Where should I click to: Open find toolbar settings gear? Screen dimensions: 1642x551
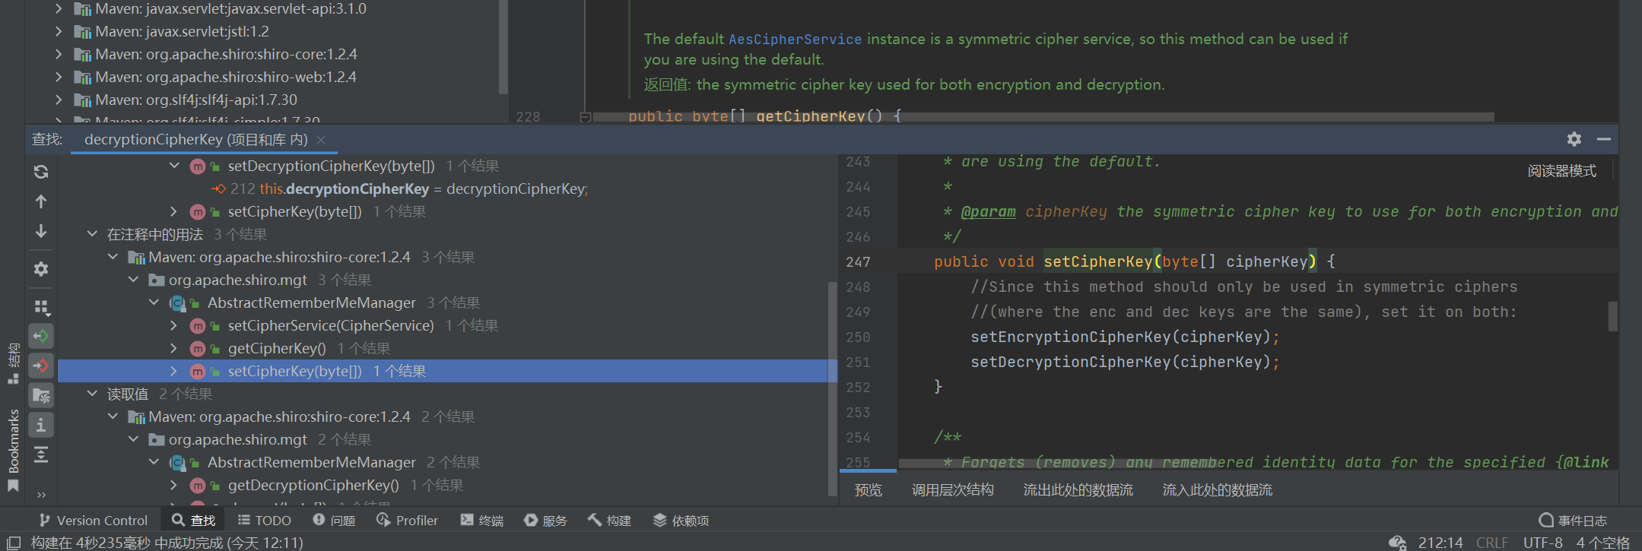coord(41,269)
